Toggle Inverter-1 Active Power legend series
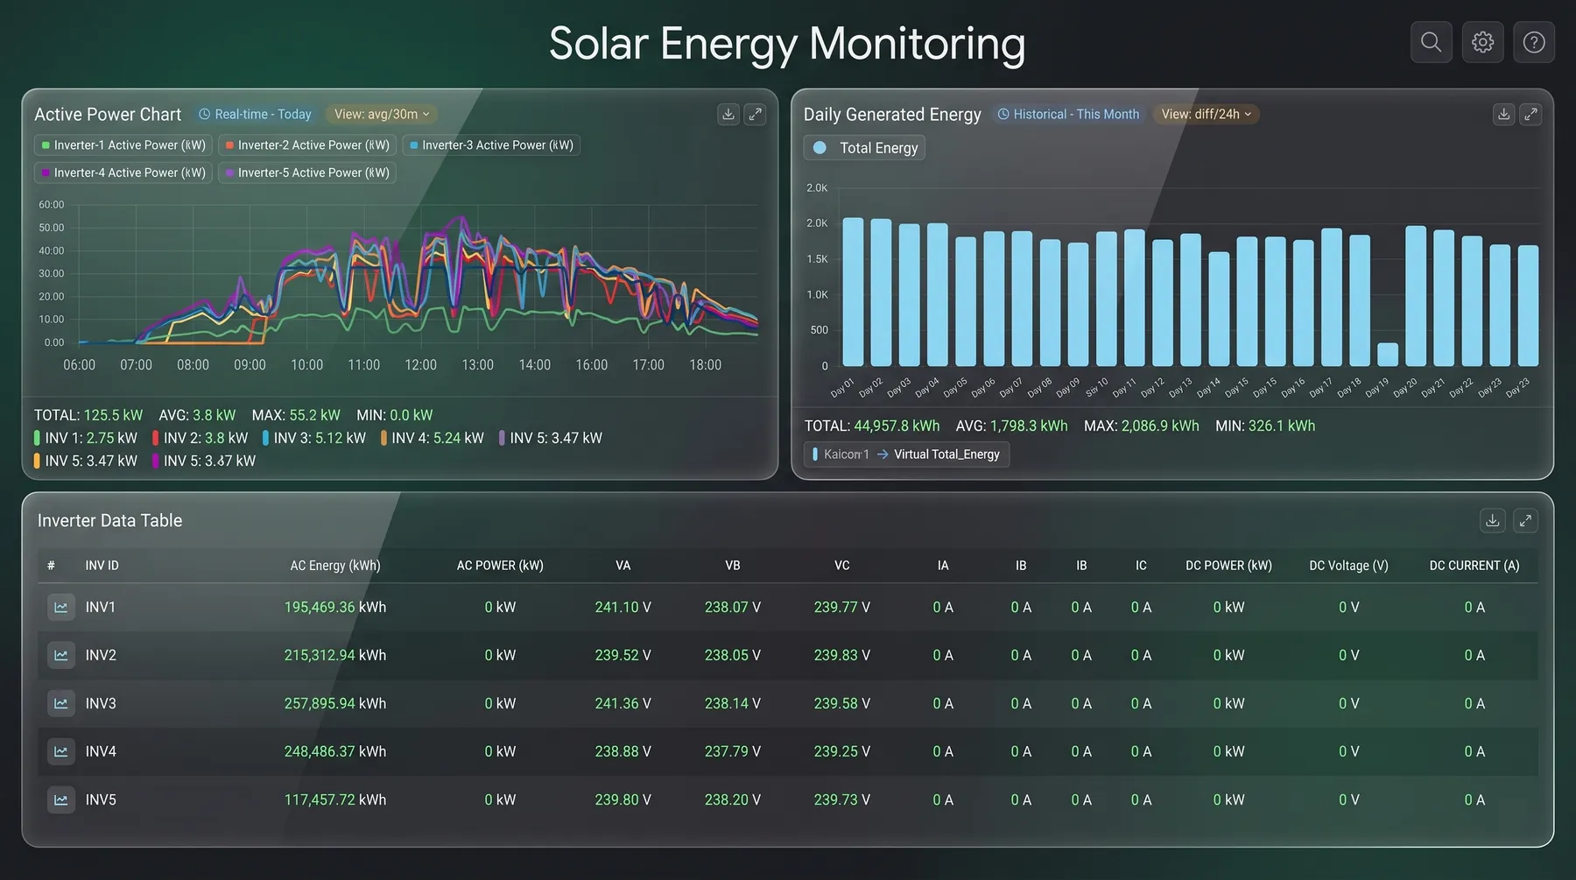The width and height of the screenshot is (1576, 880). 123,145
